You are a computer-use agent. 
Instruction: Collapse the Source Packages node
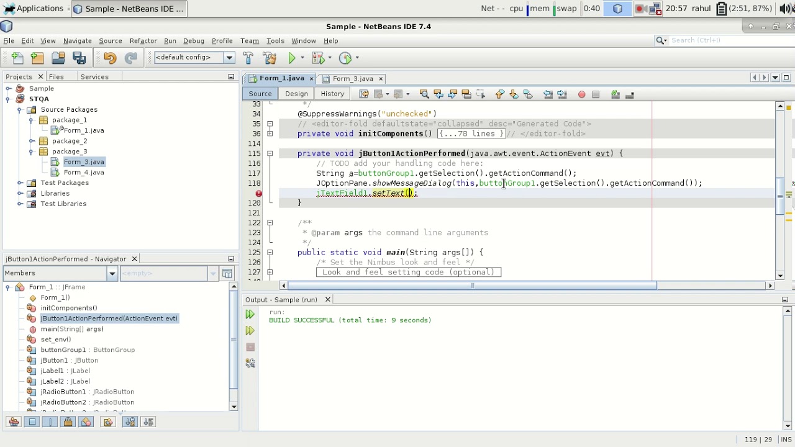[x=19, y=110]
